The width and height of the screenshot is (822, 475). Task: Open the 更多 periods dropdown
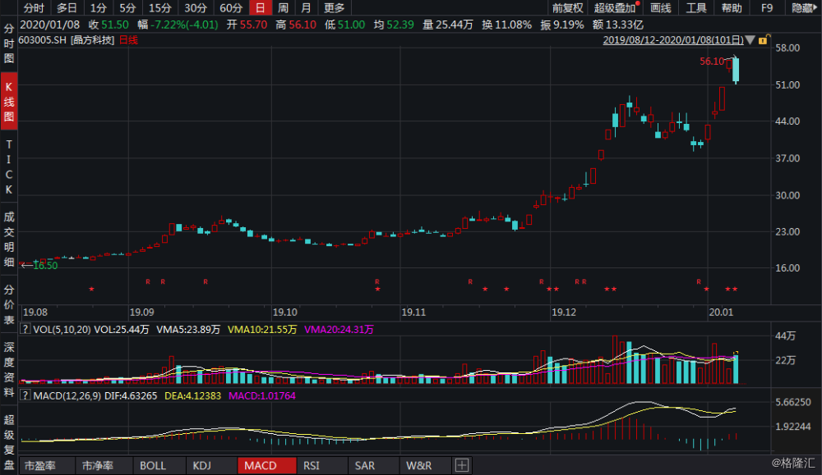click(x=335, y=8)
